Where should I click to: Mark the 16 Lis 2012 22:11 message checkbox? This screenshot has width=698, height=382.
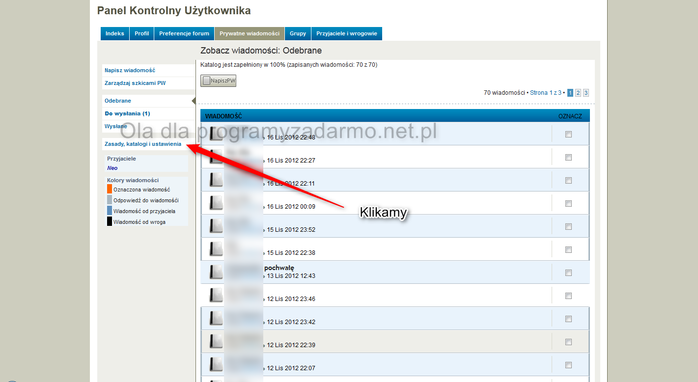(x=568, y=180)
